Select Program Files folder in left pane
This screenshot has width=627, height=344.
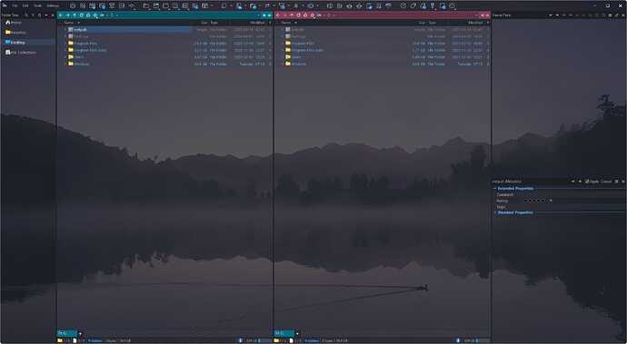point(83,44)
